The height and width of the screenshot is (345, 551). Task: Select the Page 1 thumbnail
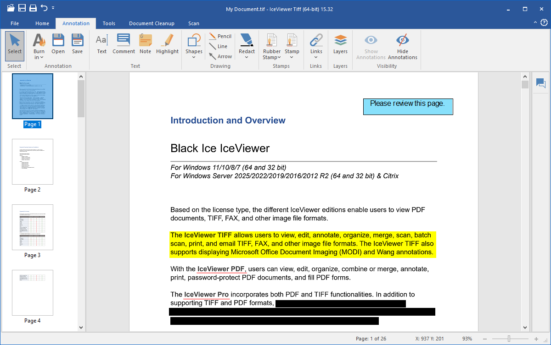(33, 96)
